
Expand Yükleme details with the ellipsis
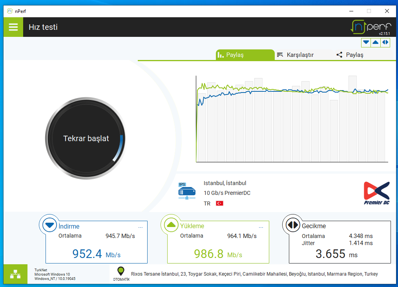point(261,227)
